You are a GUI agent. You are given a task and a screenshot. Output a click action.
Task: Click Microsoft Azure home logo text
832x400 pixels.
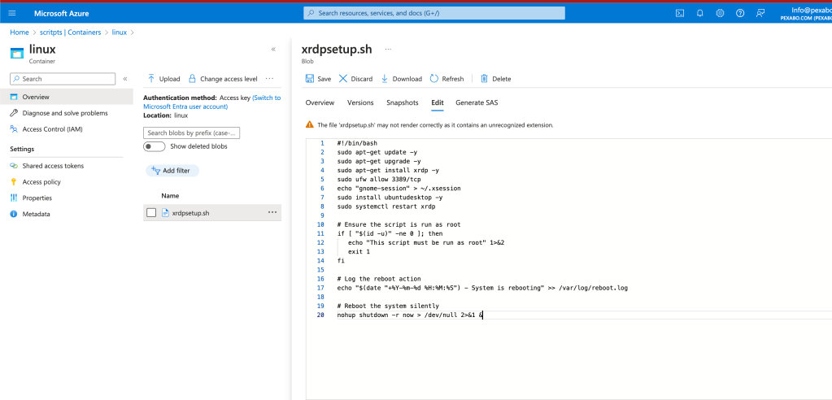tap(62, 13)
